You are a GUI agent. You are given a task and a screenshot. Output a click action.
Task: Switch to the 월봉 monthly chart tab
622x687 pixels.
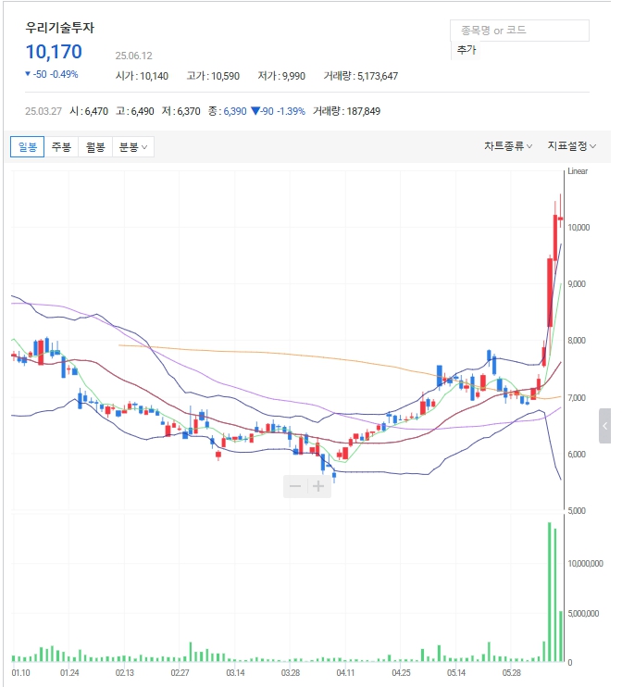(95, 147)
